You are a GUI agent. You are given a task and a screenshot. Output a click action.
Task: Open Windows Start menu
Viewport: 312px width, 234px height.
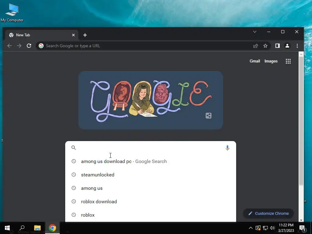[7, 228]
